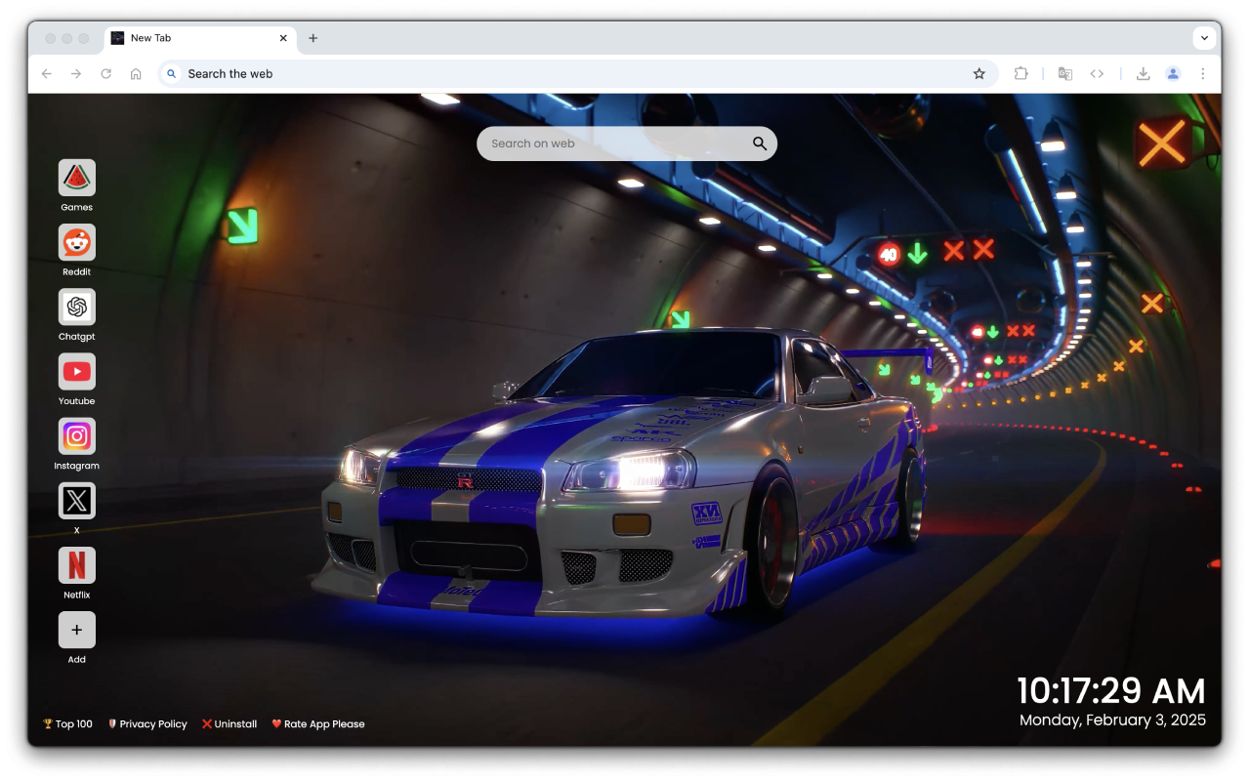The image size is (1250, 781).
Task: Open the Downloads icon in toolbar
Action: [1143, 73]
